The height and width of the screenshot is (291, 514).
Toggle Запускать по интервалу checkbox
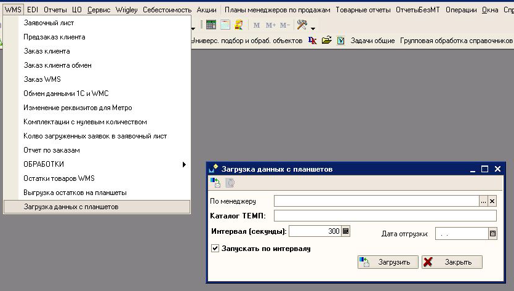point(215,249)
